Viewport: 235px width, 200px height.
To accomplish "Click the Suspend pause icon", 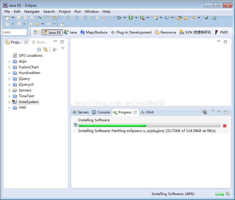I will click(97, 18).
